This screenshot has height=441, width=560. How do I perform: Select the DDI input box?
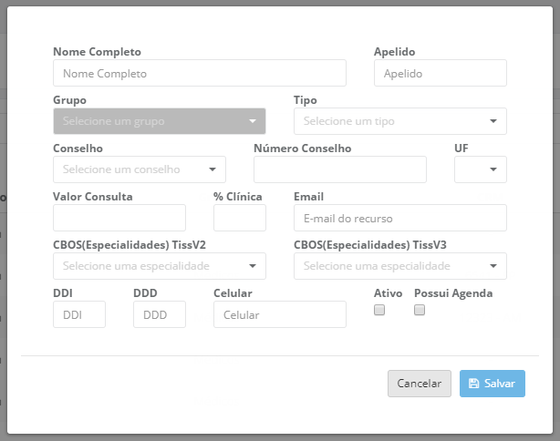(x=79, y=314)
